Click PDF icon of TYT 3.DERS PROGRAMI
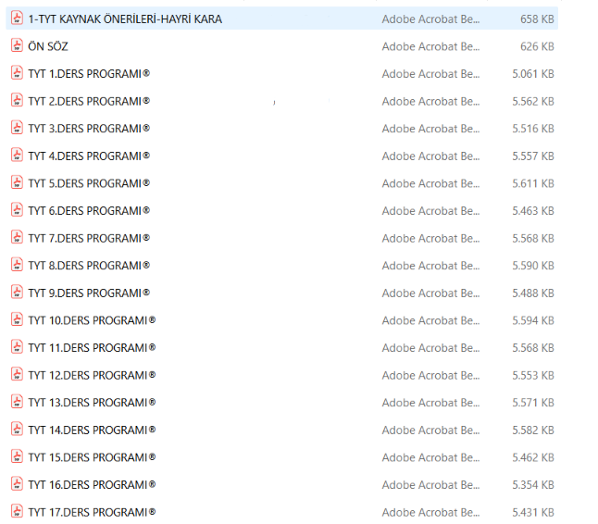The image size is (598, 524). click(17, 128)
